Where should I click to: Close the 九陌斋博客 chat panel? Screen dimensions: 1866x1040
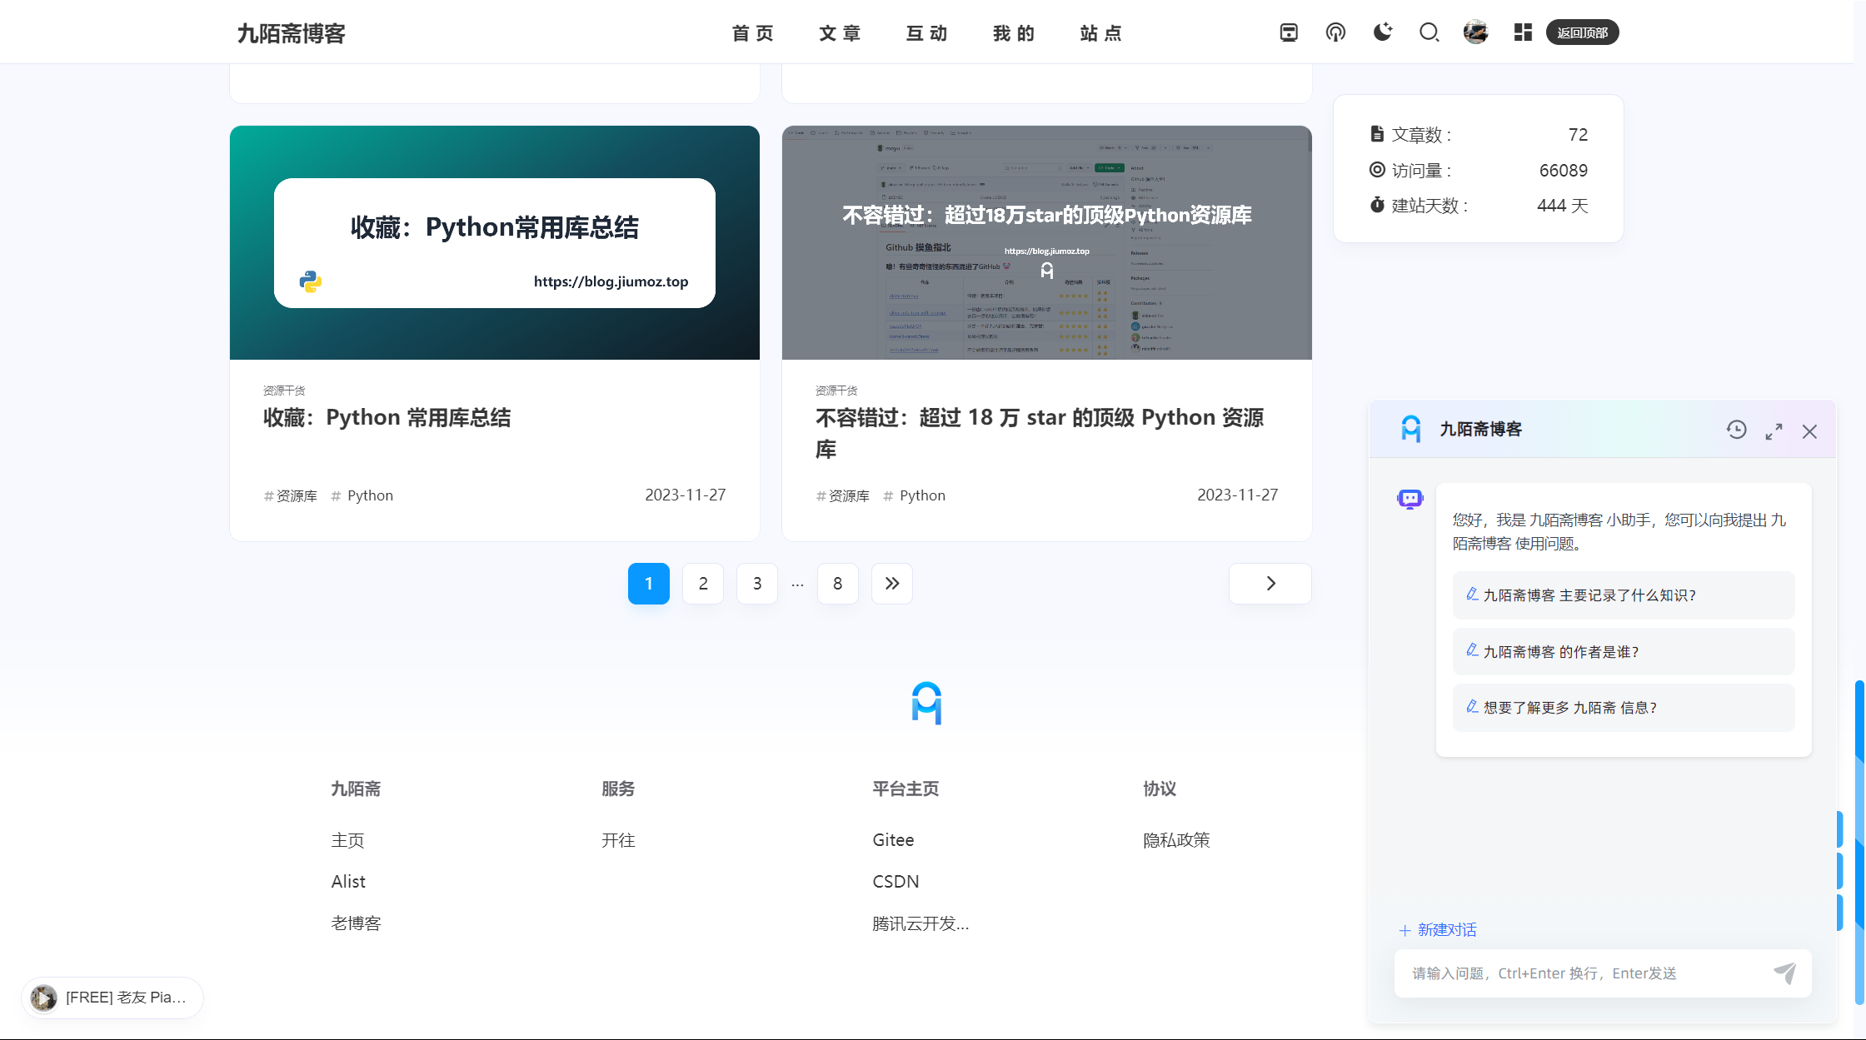pyautogui.click(x=1809, y=430)
